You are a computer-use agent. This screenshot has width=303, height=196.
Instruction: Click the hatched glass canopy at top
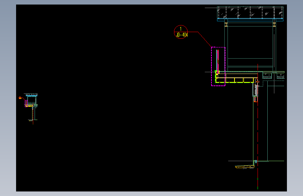250,13
